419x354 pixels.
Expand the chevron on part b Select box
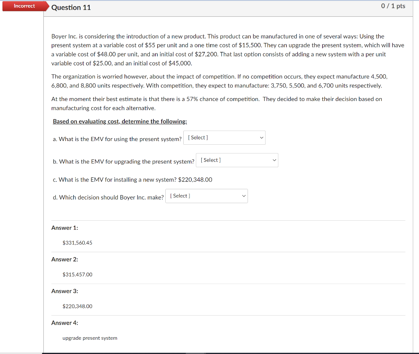tap(274, 160)
